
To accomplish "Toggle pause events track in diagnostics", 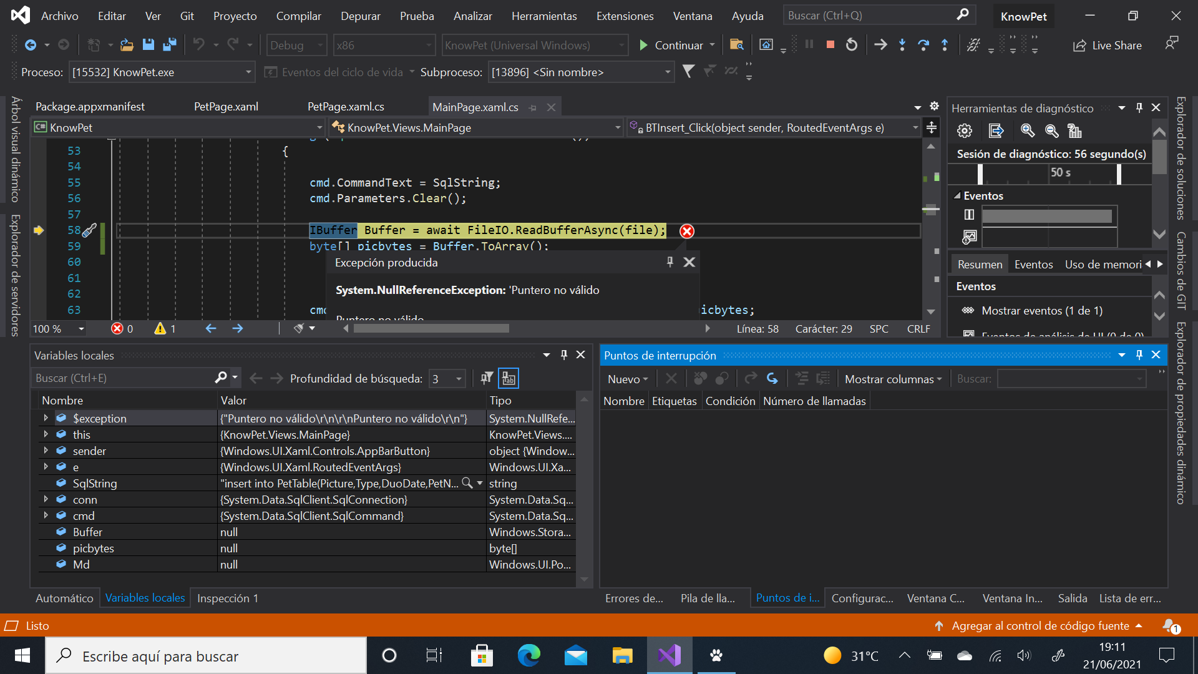I will coord(969,215).
